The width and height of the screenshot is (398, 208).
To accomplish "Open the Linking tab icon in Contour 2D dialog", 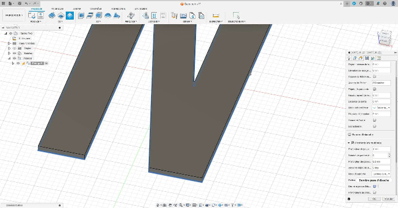I will click(373, 58).
